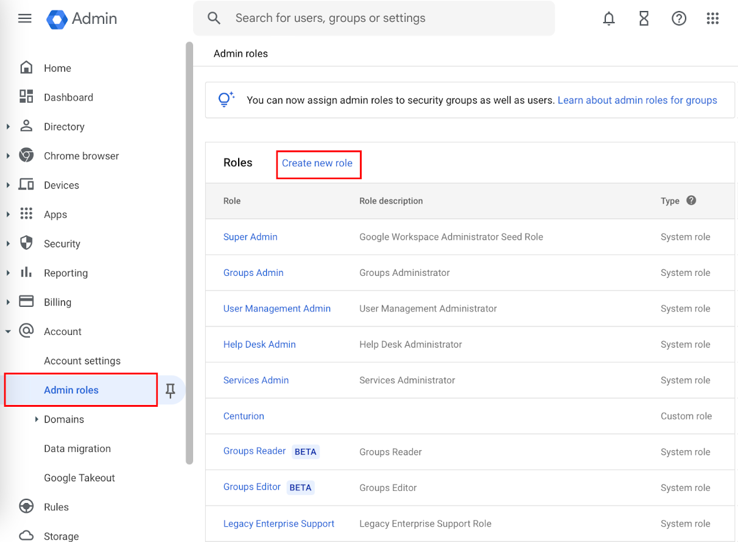Image resolution: width=738 pixels, height=542 pixels.
Task: Open the help question mark icon
Action: [x=678, y=18]
